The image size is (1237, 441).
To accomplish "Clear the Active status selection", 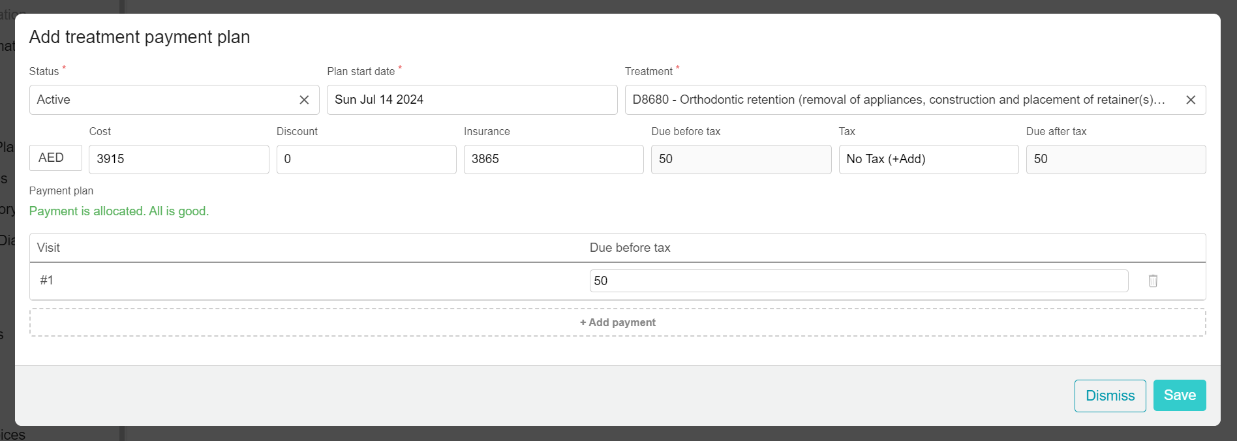I will tap(304, 100).
